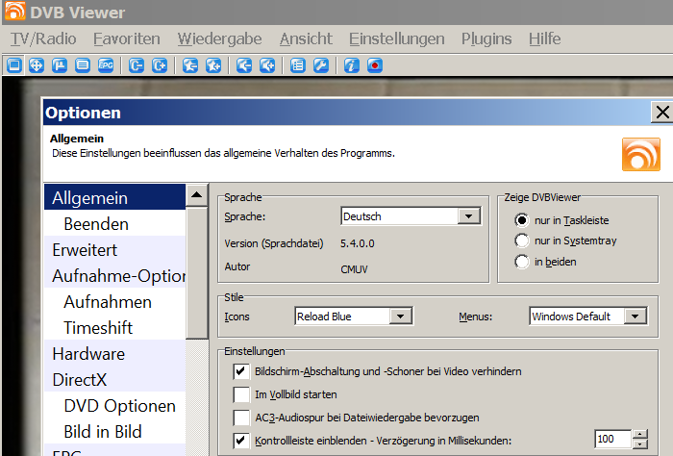Enable 'Im Vollbild starten' checkbox
Image resolution: width=673 pixels, height=456 pixels.
click(241, 394)
